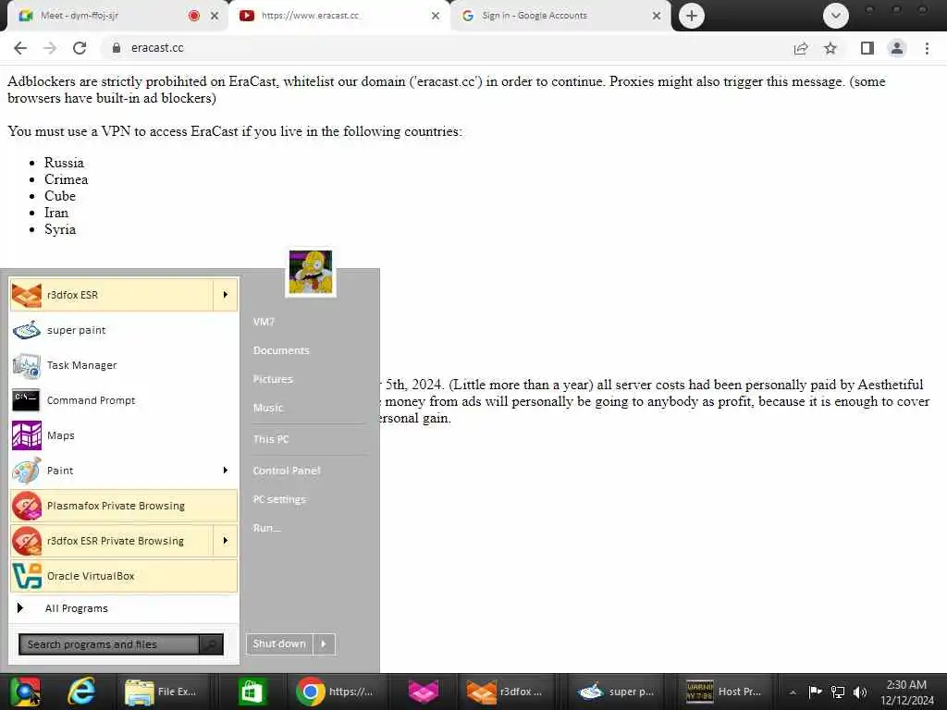
Task: Open Task Manager in start menu
Action: (124, 365)
